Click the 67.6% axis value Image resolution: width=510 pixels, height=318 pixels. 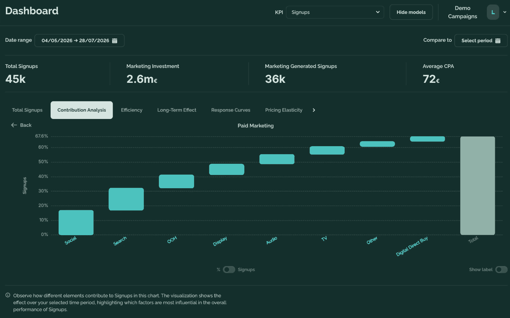tap(42, 136)
